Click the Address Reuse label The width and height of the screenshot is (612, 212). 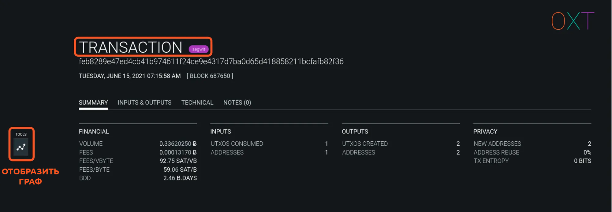(x=496, y=152)
